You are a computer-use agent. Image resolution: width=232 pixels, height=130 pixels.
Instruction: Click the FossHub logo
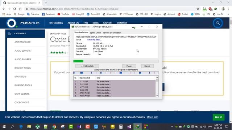click(23, 23)
